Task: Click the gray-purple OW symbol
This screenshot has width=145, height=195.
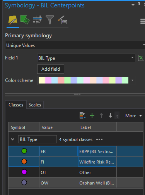Action: point(24,183)
